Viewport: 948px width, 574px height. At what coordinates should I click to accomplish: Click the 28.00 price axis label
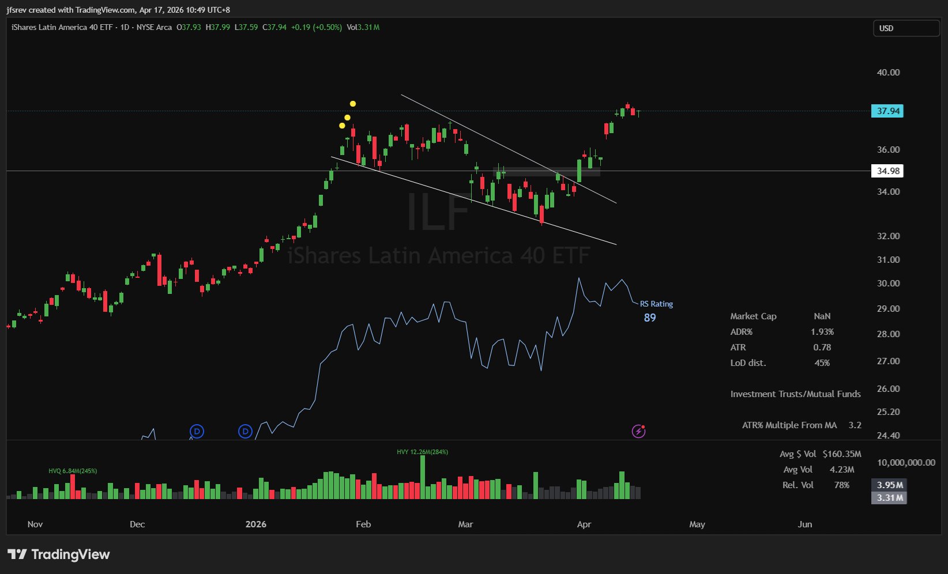(888, 334)
